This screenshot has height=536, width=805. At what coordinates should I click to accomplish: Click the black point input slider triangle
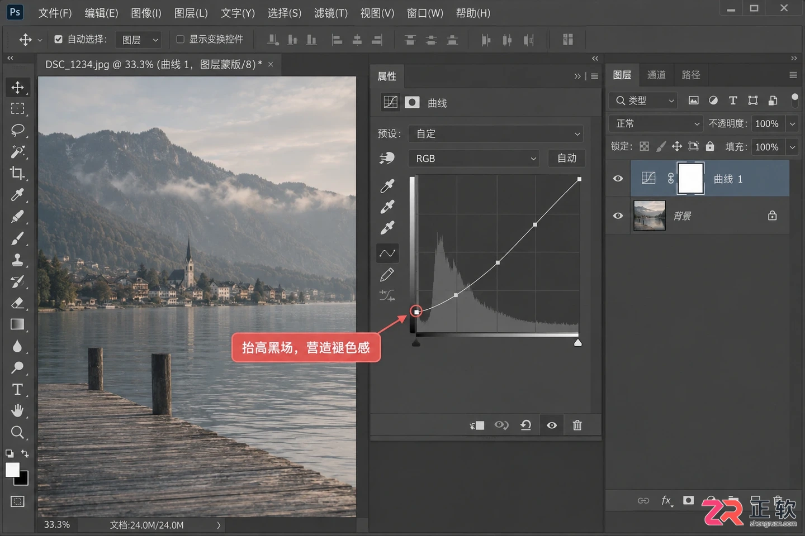click(416, 342)
